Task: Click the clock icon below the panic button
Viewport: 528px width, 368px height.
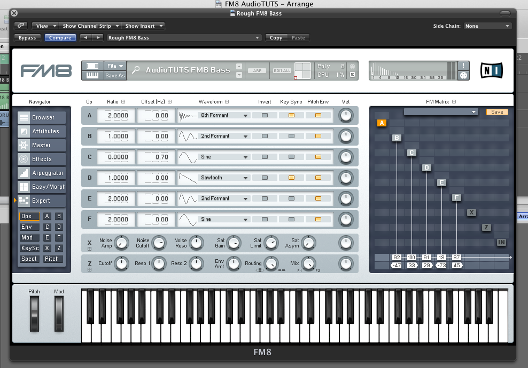Action: (x=463, y=75)
